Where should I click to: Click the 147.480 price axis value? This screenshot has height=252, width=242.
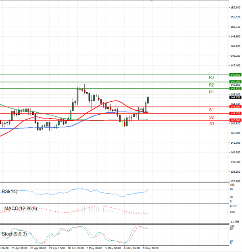(x=236, y=66)
